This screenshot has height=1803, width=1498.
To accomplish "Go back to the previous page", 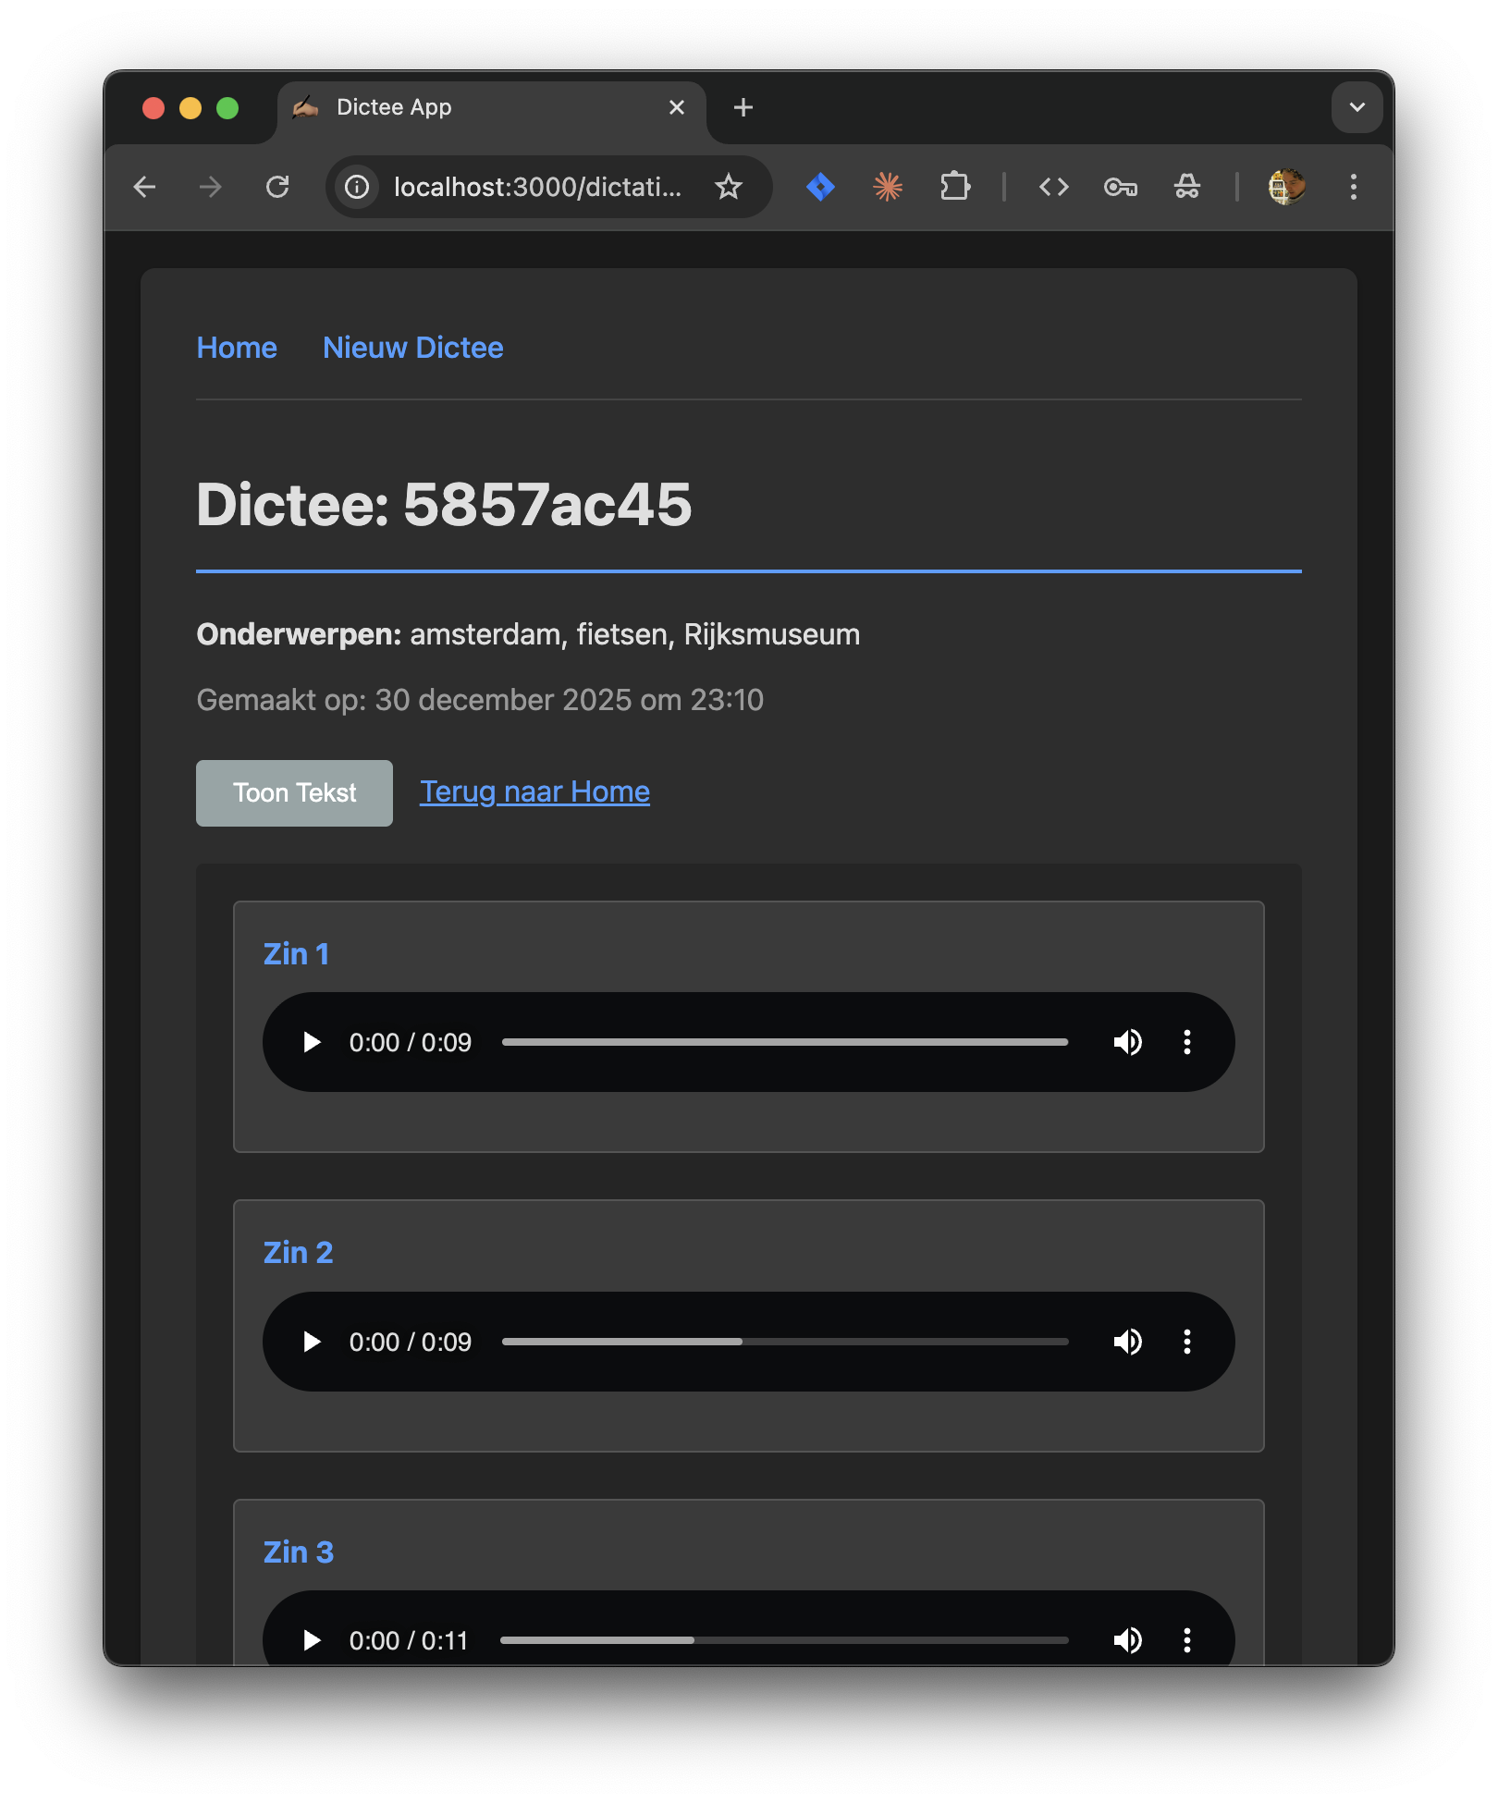I will click(x=144, y=187).
